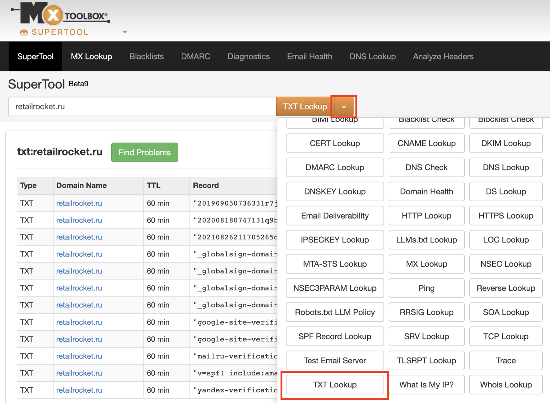This screenshot has height=403, width=550.
Task: Open retailrocket.ru link in mailru-verification row
Action: point(79,356)
